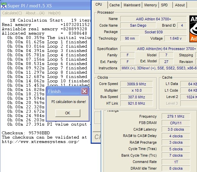Click the 1.648 v voltage value
Image resolution: width=197 pixels, height=172 pixels.
176,38
